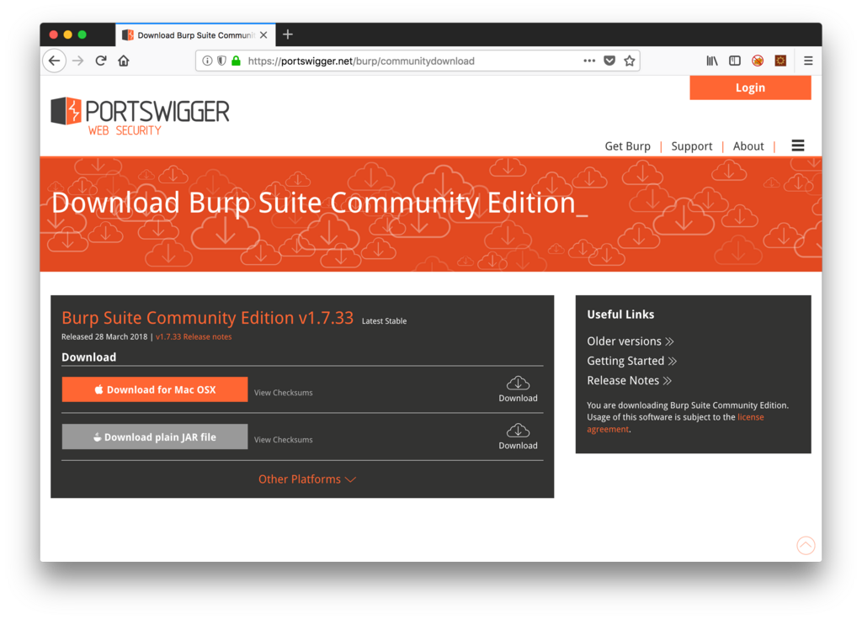The height and width of the screenshot is (619, 862).
Task: Open the About menu item
Action: 748,146
